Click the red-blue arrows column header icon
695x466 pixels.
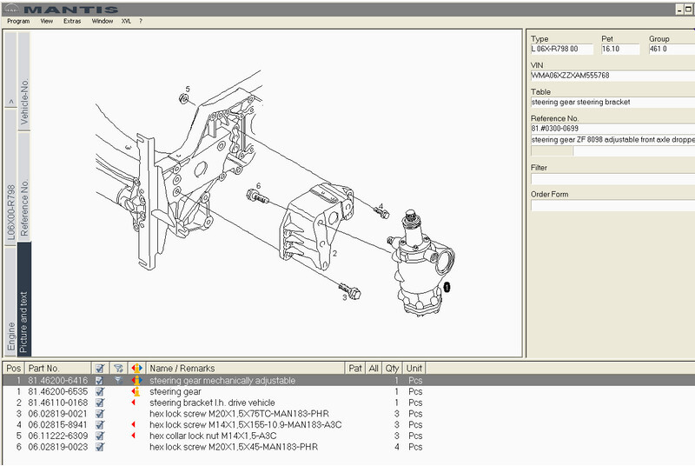tap(136, 369)
